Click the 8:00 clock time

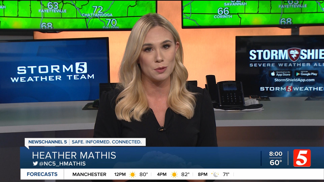click(276, 154)
